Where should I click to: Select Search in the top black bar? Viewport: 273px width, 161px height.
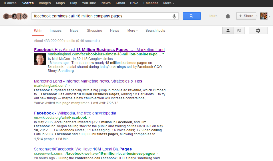point(28,3)
